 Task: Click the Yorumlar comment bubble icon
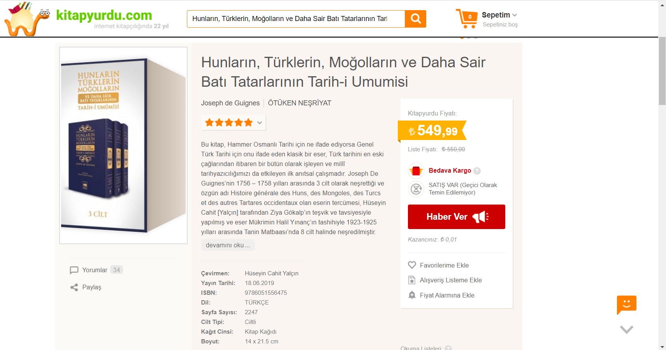tap(74, 270)
